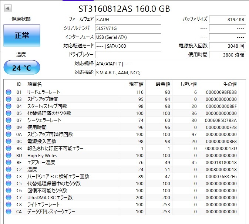Viewport: 249px width, 224px height.
Task: Select the シークエラーレート attribute name
Action: coord(44,120)
